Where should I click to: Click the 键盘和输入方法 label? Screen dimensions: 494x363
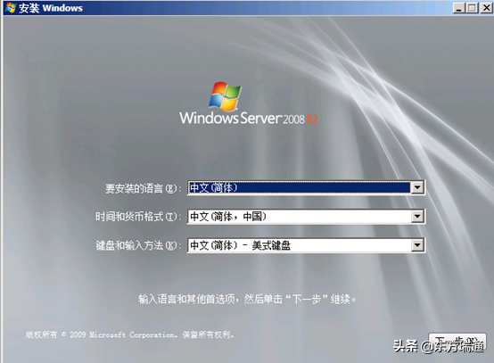[x=138, y=245]
